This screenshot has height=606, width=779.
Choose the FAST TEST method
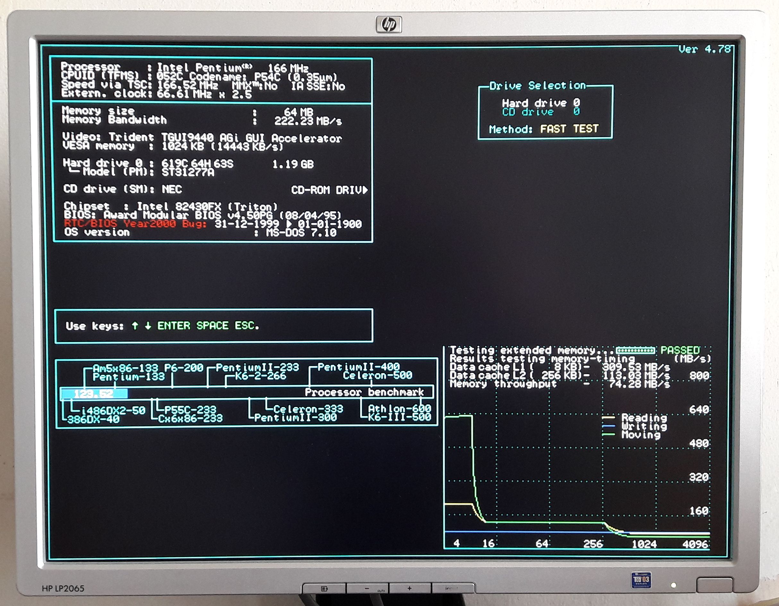[569, 129]
